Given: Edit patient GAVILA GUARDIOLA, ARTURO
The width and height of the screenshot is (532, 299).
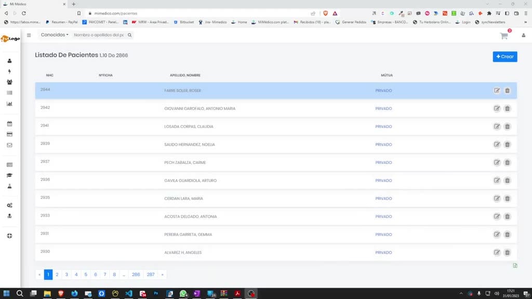Looking at the screenshot, I should click(x=497, y=180).
